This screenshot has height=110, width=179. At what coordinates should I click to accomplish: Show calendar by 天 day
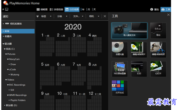pos(94,9)
